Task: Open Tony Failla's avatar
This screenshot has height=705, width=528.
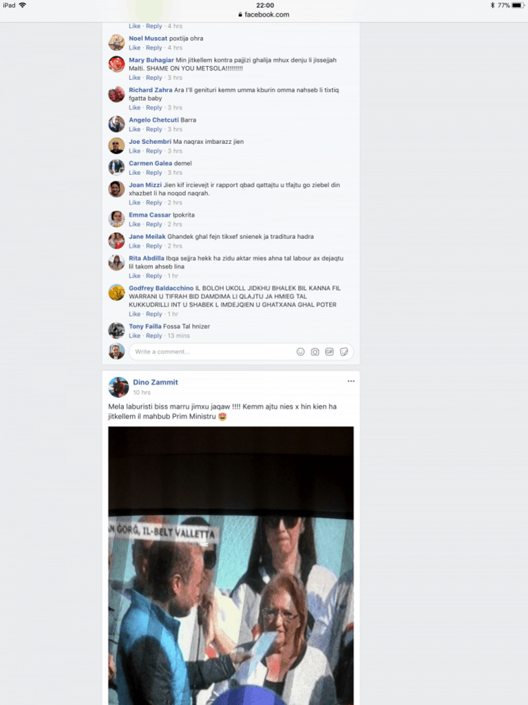Action: click(x=116, y=330)
